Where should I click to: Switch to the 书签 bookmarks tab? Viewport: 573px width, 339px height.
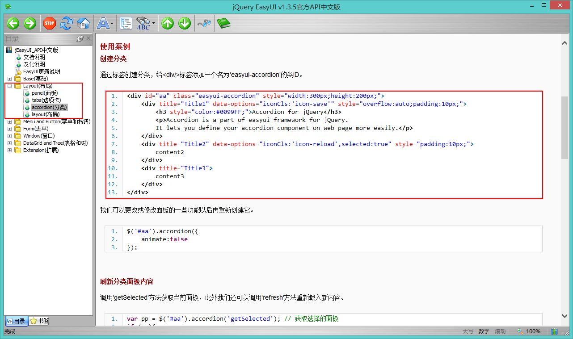click(39, 321)
